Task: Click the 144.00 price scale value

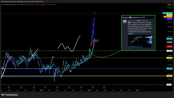Action: click(170, 27)
